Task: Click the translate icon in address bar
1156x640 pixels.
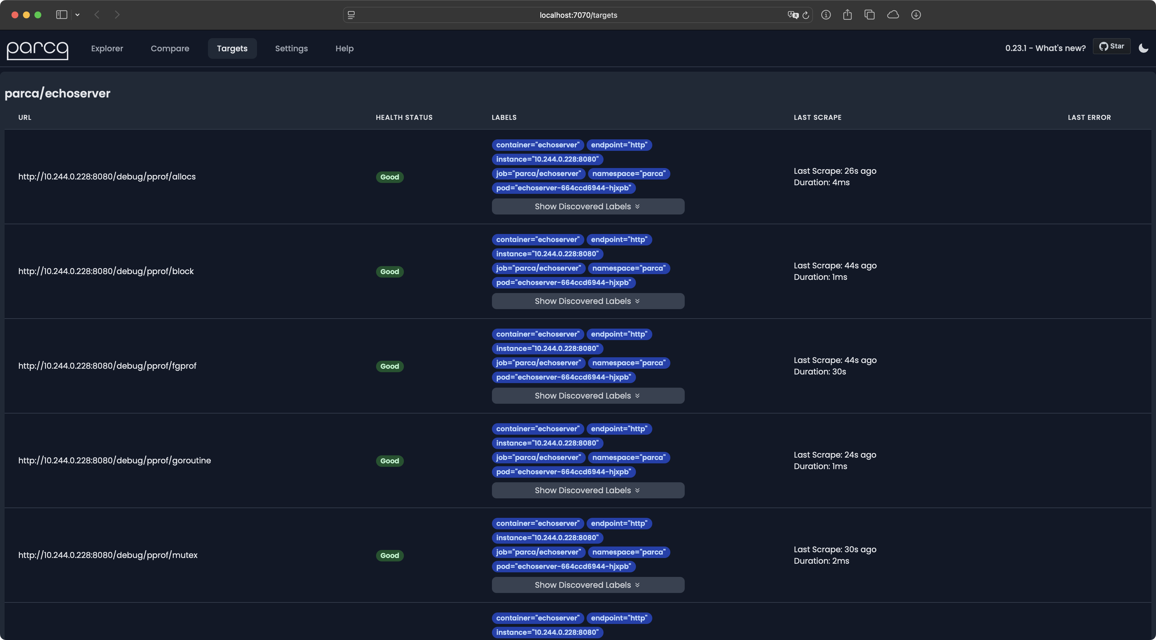Action: tap(793, 15)
